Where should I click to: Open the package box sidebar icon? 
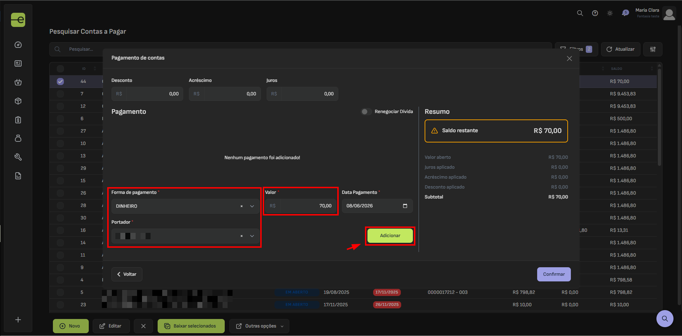(18, 101)
